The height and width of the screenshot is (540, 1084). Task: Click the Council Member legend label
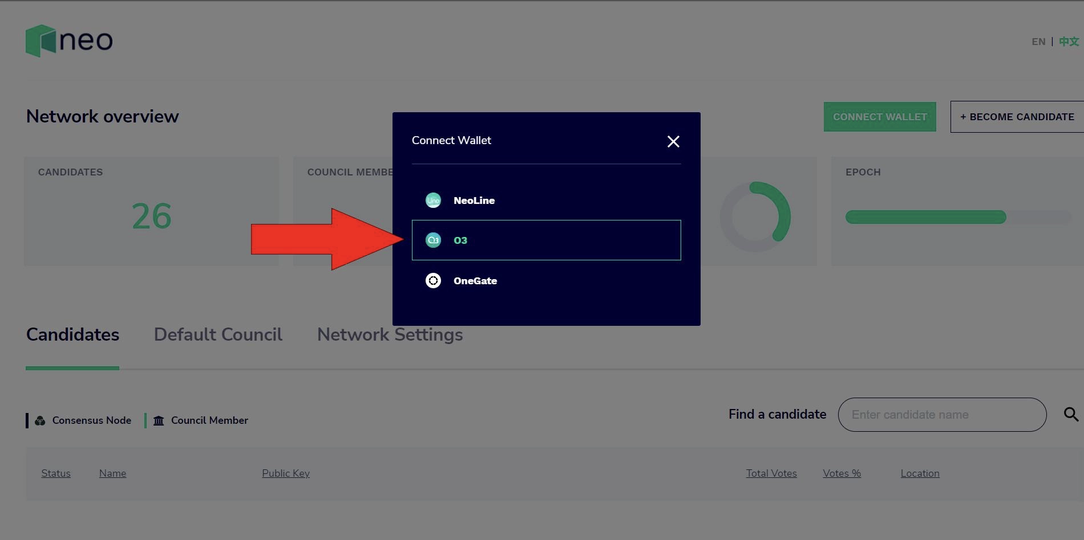click(x=209, y=420)
